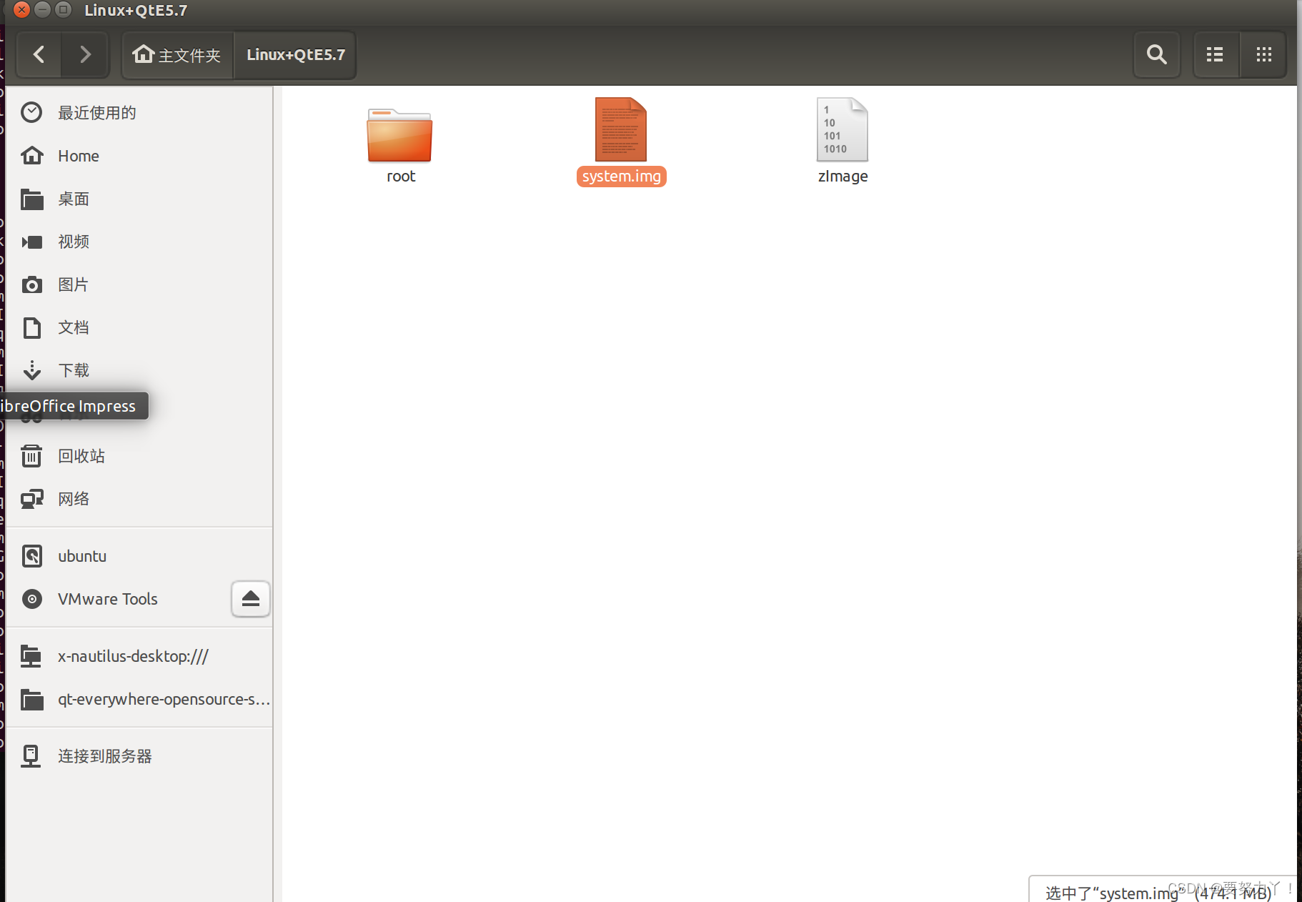Click the folder icon beside qt-everywhere-opensource
Viewport: 1302px width, 902px height.
31,699
